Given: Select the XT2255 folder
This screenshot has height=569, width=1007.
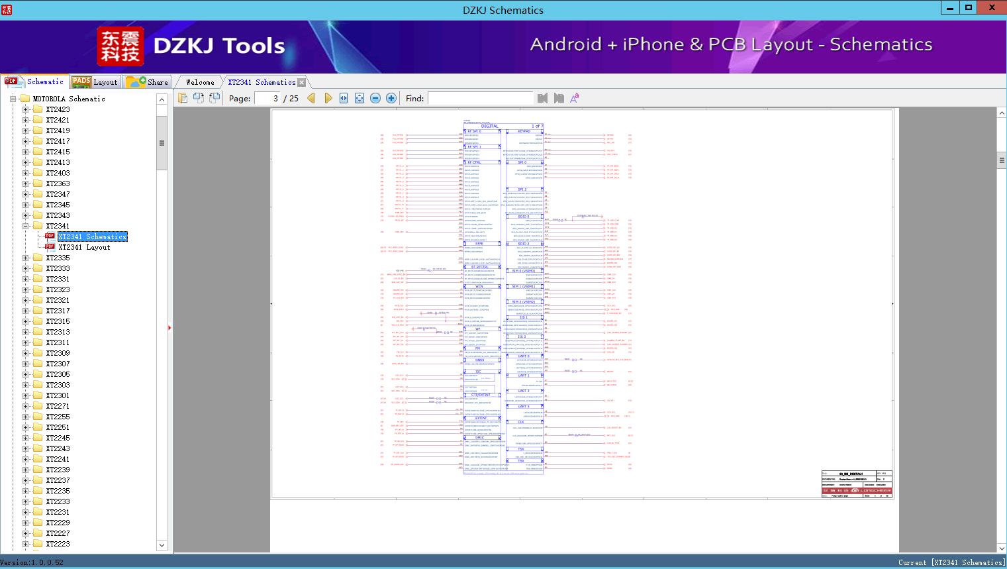Looking at the screenshot, I should [x=58, y=417].
